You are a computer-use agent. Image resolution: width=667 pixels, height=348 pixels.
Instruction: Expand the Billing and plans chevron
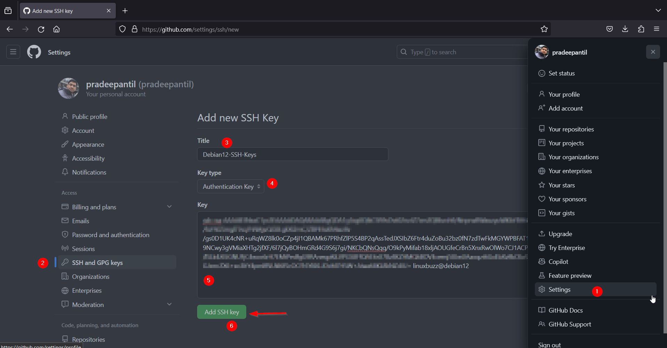click(x=169, y=207)
